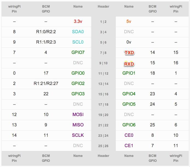Click the CE1 pin name
The image size is (190, 167).
click(129, 146)
